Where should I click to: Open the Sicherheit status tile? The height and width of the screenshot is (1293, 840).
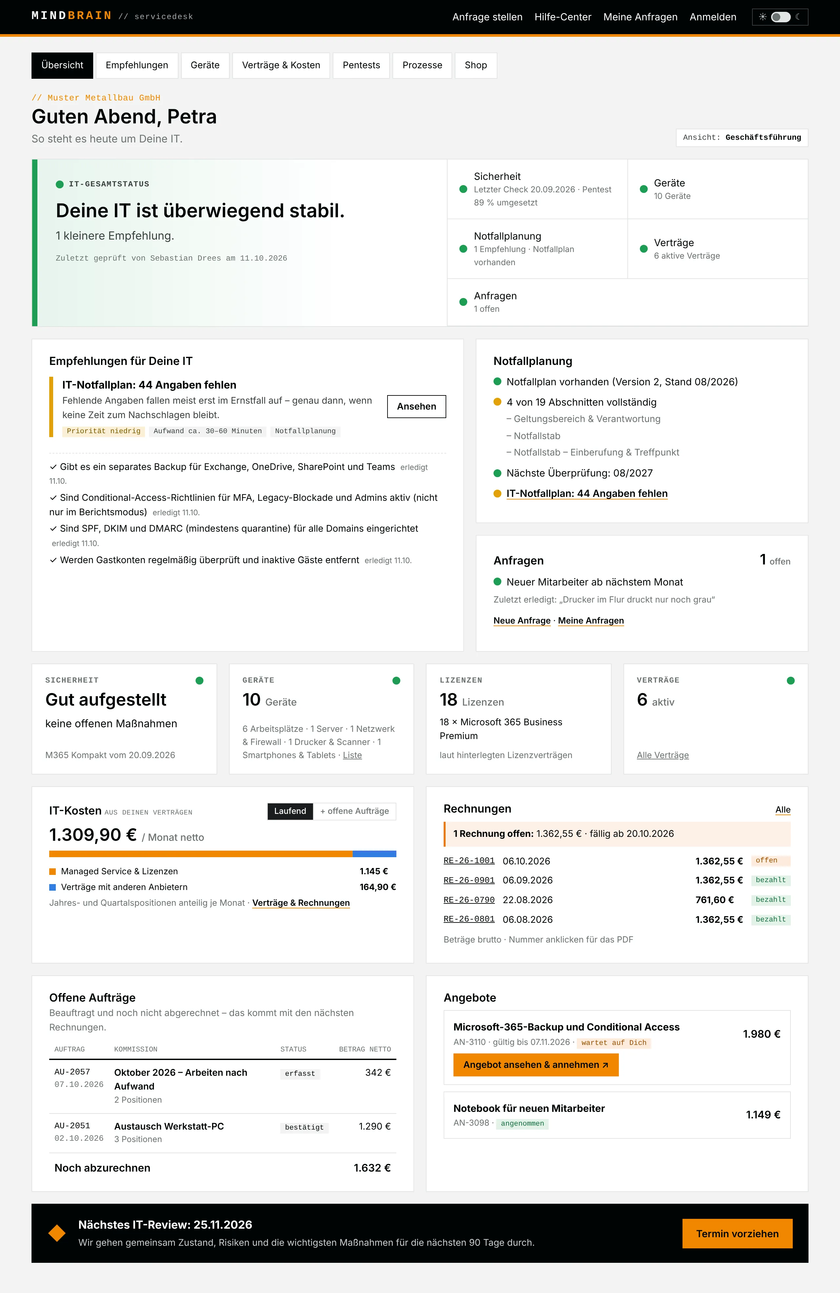pos(537,189)
